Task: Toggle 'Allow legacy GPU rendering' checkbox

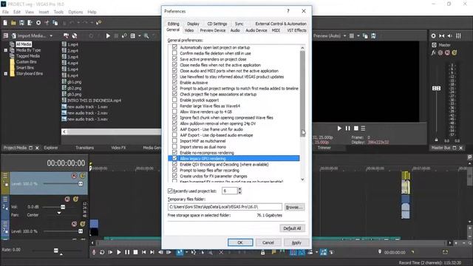Action: pyautogui.click(x=174, y=158)
